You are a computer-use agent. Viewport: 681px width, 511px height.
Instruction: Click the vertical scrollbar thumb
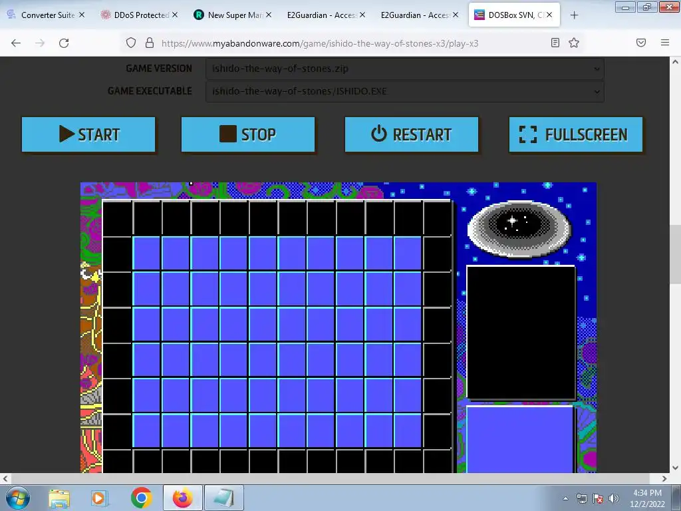tap(676, 255)
